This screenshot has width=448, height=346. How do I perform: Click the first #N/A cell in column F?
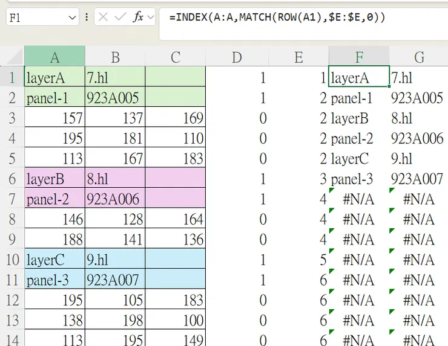[359, 199]
